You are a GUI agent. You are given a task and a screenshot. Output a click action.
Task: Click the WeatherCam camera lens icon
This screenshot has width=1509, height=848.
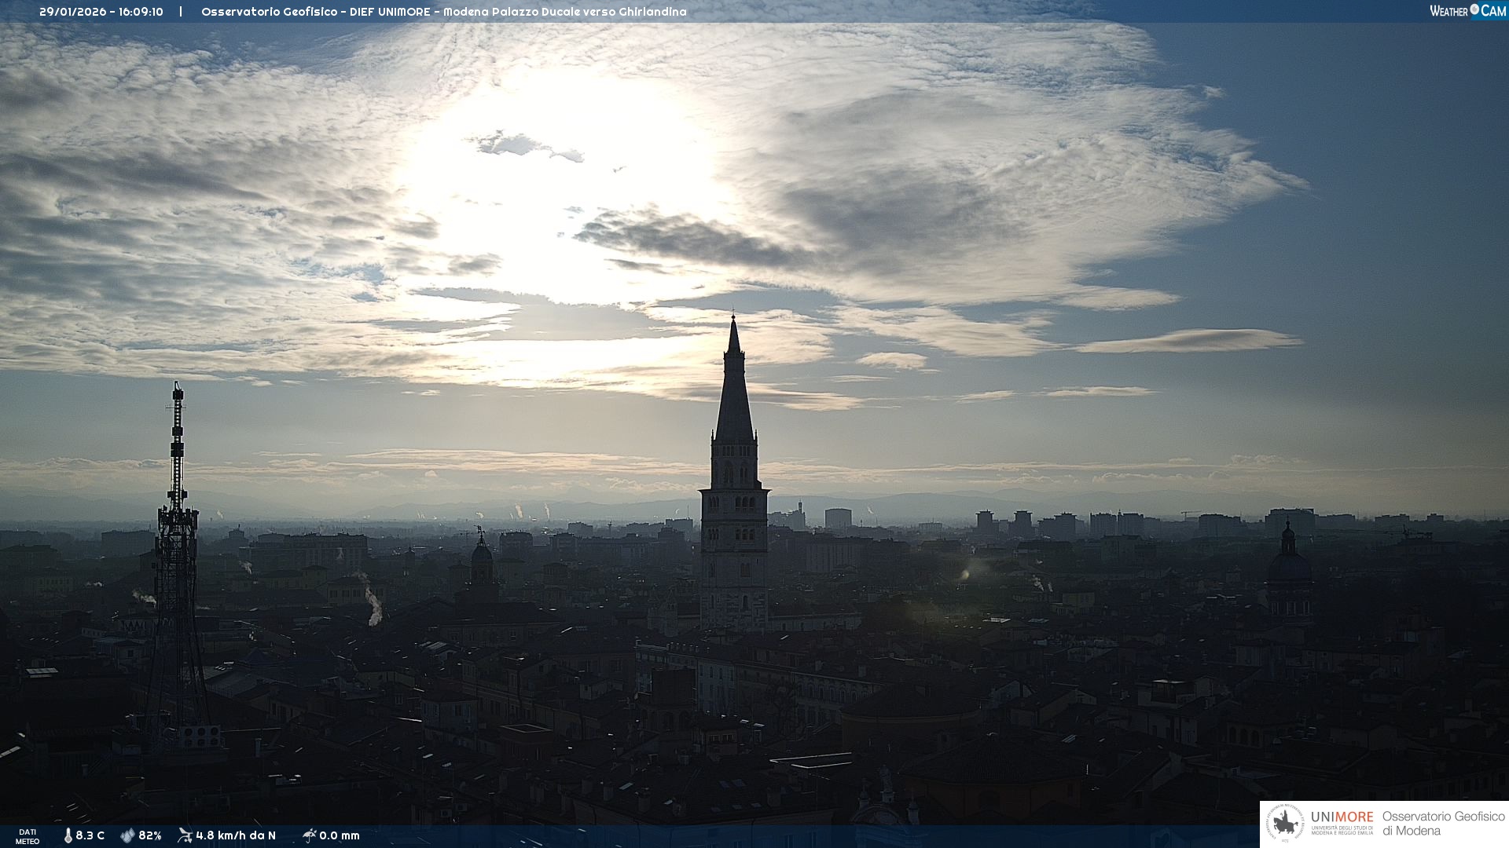1474,9
